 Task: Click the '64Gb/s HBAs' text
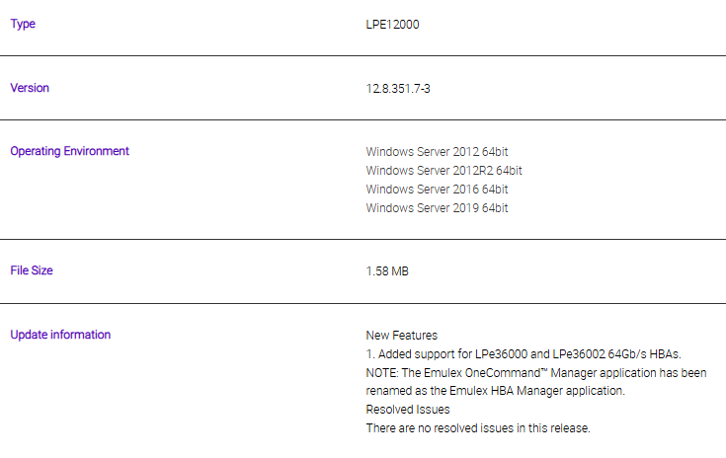[645, 354]
